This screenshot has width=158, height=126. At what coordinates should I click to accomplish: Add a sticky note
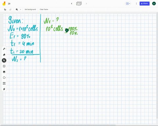[4, 66]
